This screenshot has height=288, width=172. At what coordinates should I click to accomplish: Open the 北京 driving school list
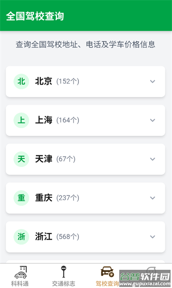[x=86, y=82]
